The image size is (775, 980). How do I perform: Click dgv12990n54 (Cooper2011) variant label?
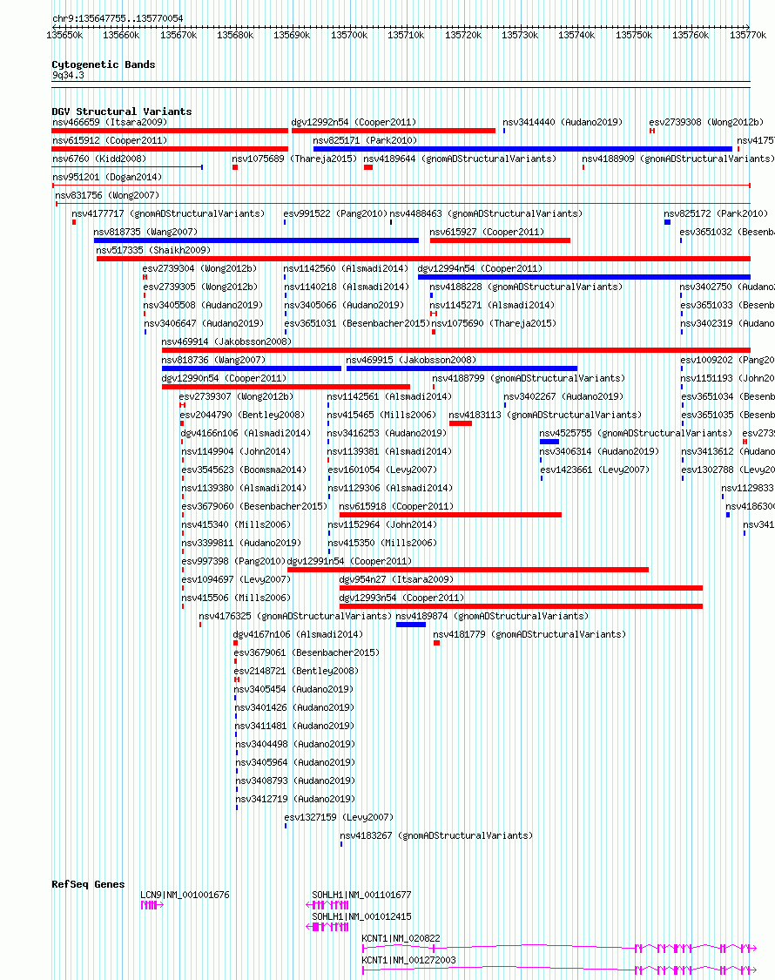224,378
